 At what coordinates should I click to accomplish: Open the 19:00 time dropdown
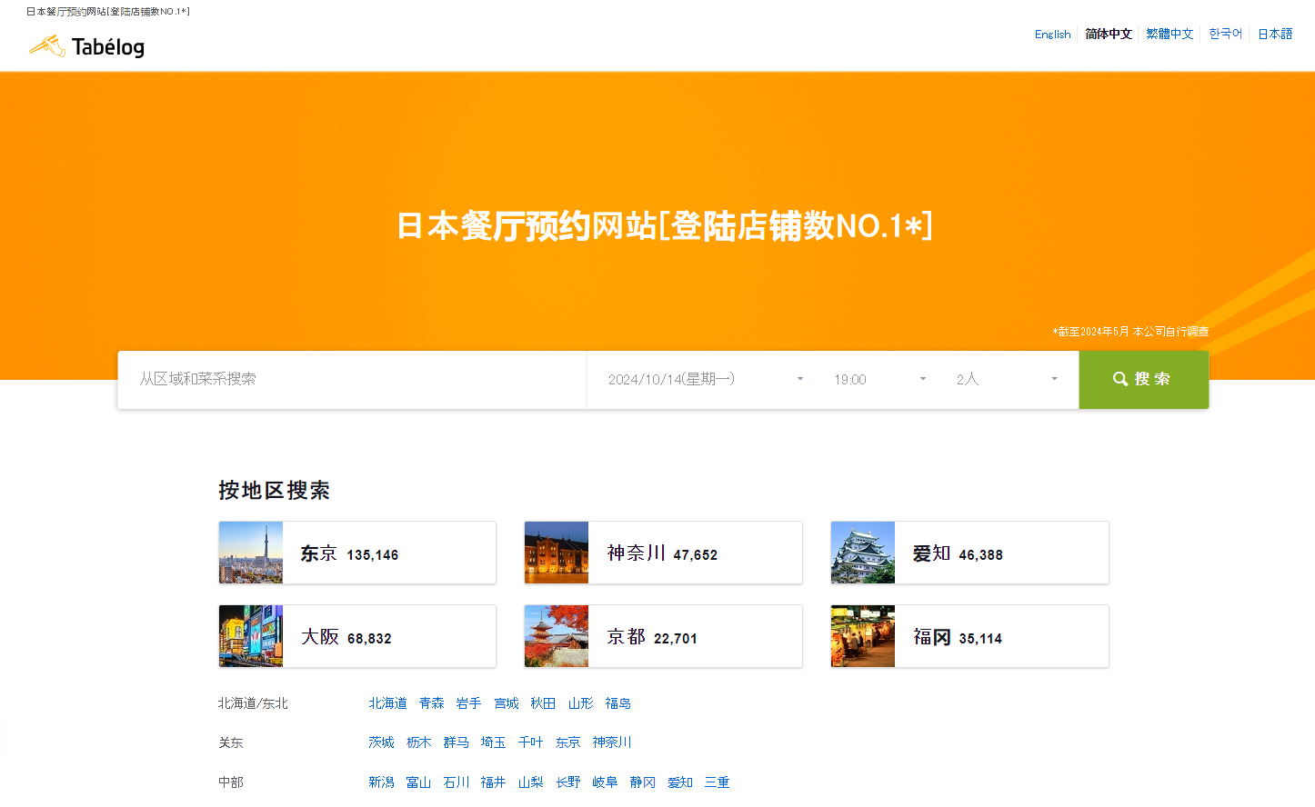tap(879, 380)
